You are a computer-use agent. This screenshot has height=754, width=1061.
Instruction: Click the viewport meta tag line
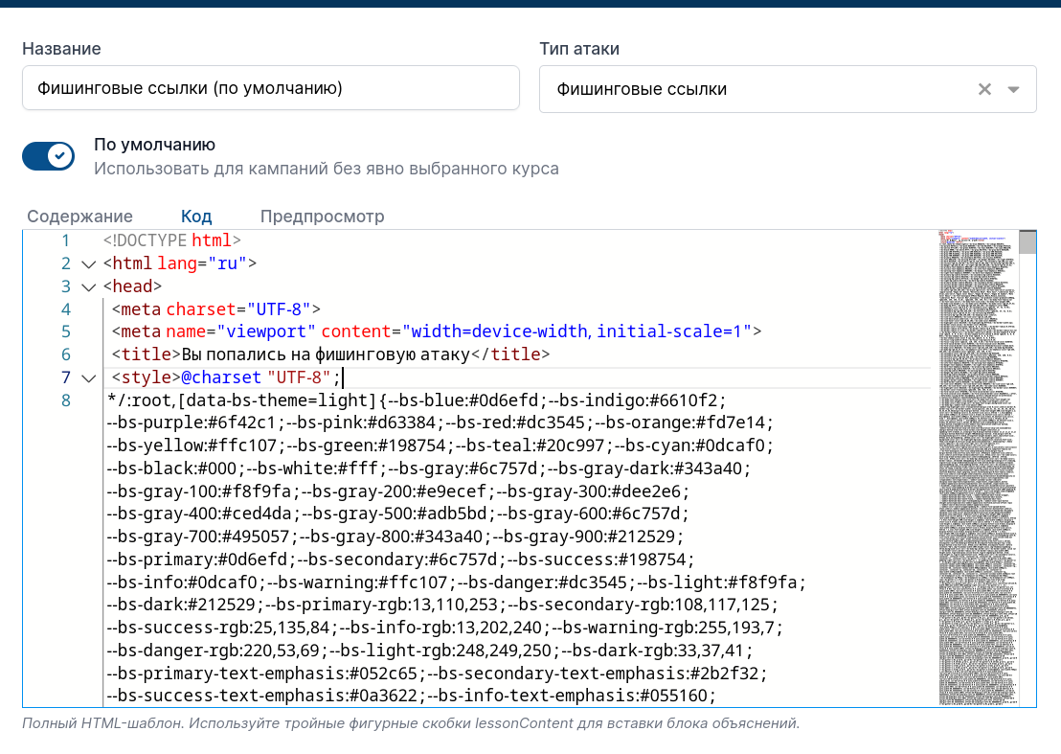coord(437,331)
